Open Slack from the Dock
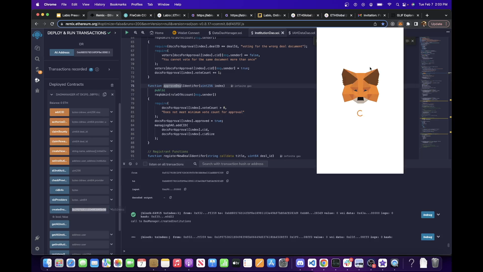Screen dimensions: 483x272 click(x=347, y=263)
